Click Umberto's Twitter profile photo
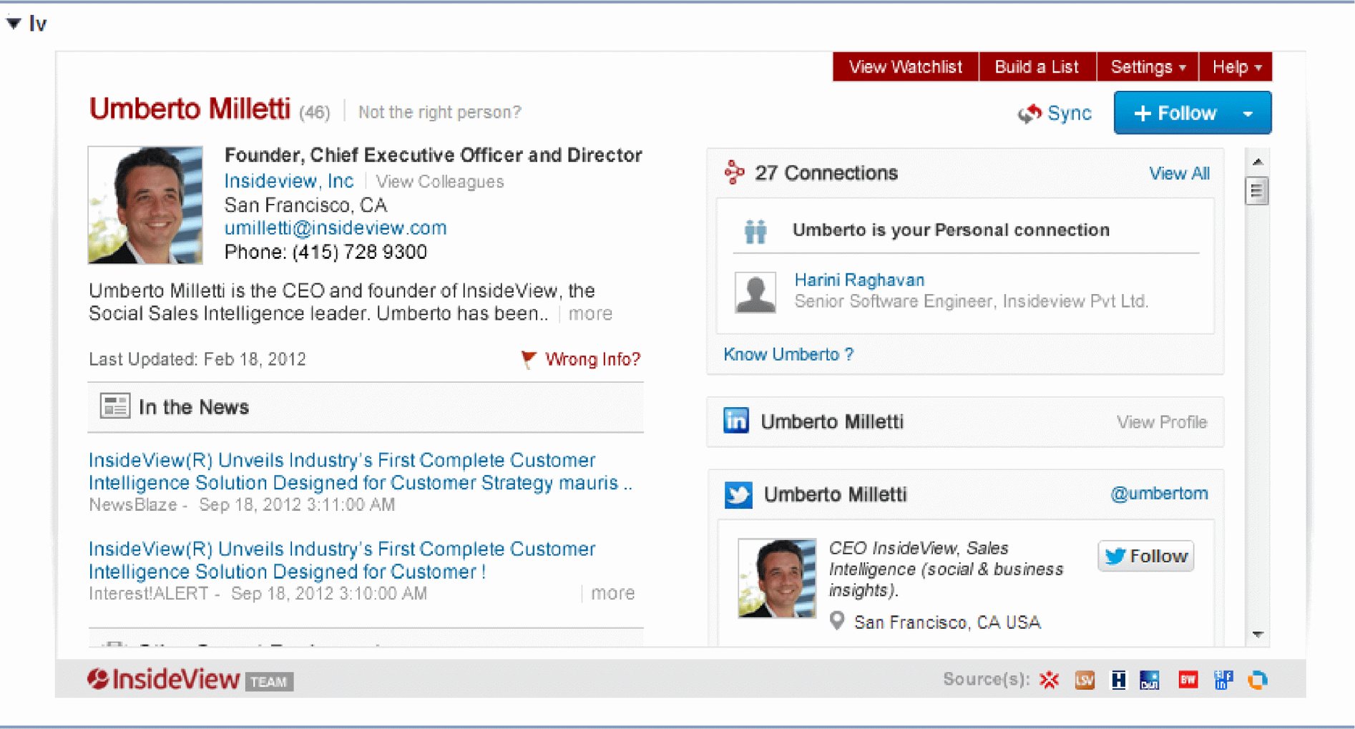The image size is (1355, 729). [x=777, y=578]
